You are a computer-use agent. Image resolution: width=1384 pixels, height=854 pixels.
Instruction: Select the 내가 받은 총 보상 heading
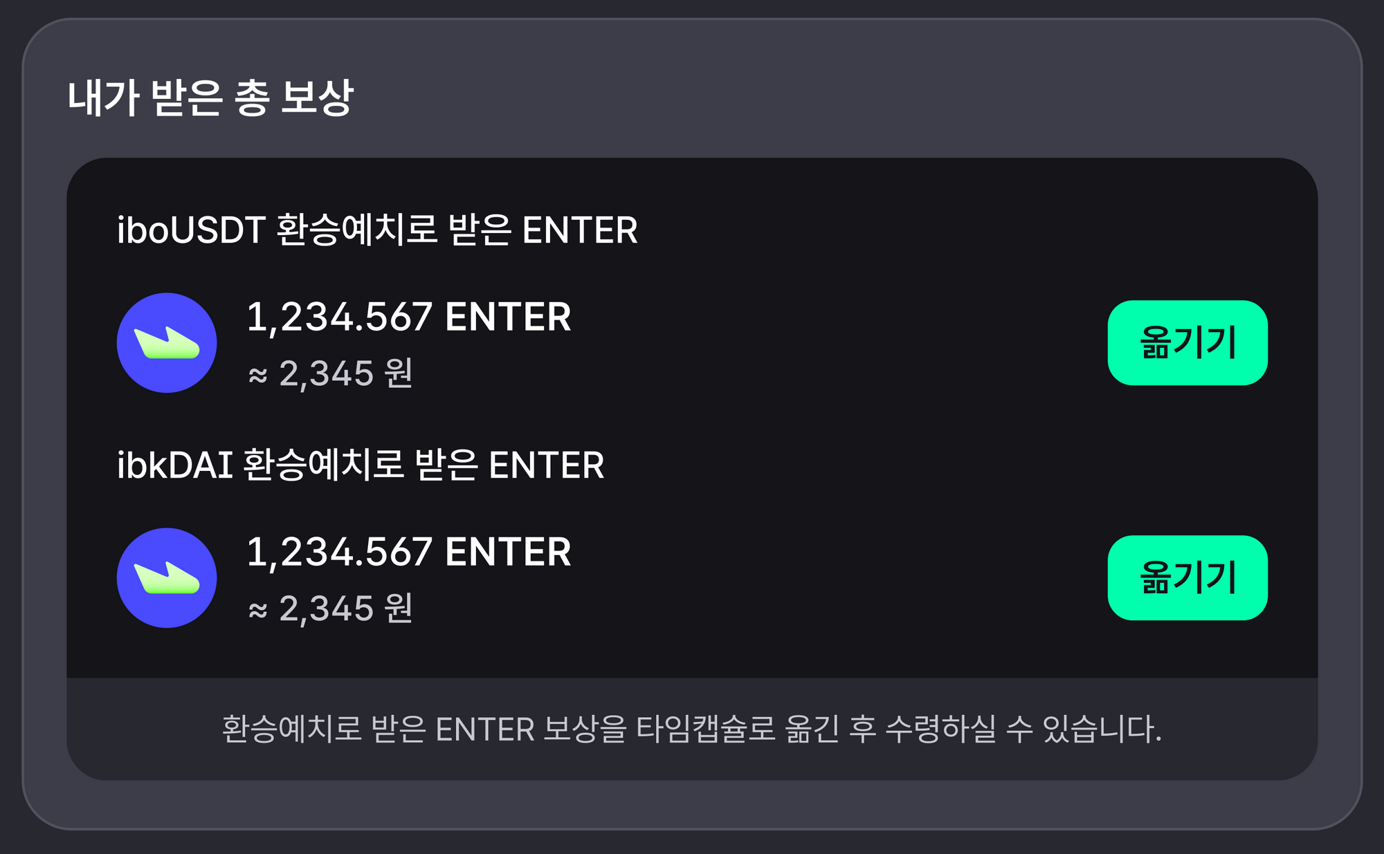click(211, 98)
